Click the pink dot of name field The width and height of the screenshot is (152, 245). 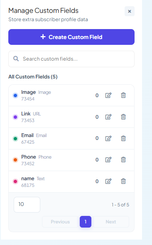(x=15, y=181)
